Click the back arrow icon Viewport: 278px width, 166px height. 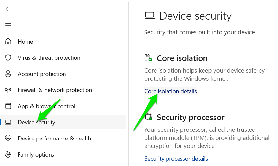point(8,9)
